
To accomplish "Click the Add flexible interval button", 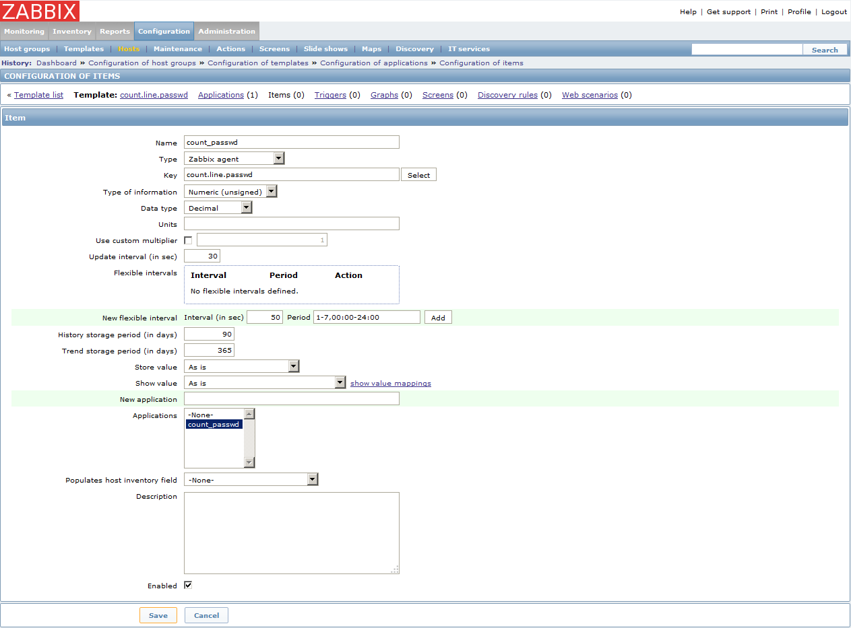I will (x=438, y=318).
